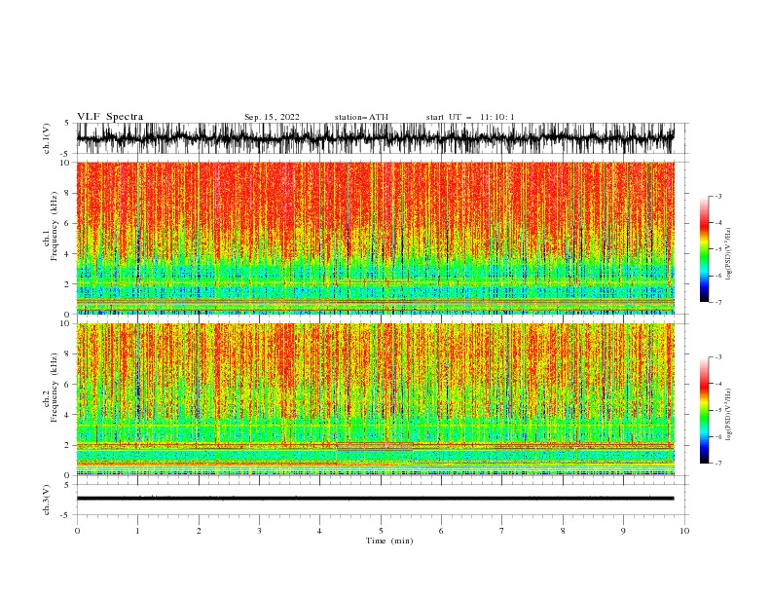Click the ch.1 voltage waveform trace panel
This screenshot has height=596, width=771.
click(x=375, y=138)
